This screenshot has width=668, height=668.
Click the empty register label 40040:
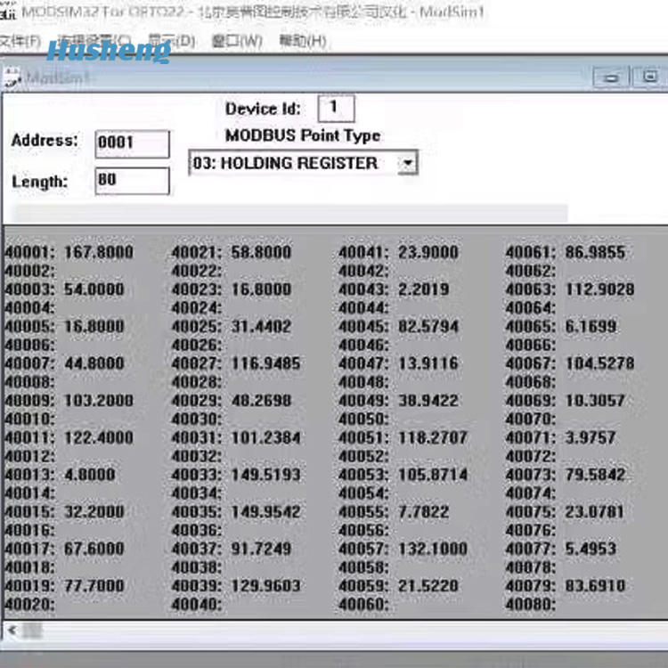(x=197, y=605)
